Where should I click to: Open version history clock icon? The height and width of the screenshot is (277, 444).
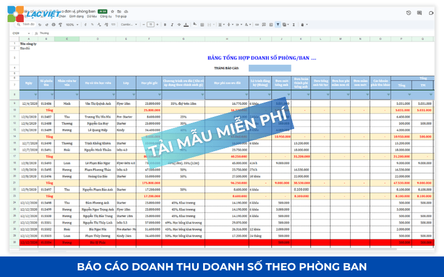click(408, 13)
